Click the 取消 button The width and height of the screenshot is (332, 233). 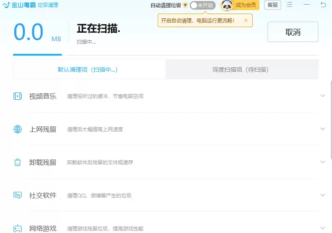click(293, 32)
